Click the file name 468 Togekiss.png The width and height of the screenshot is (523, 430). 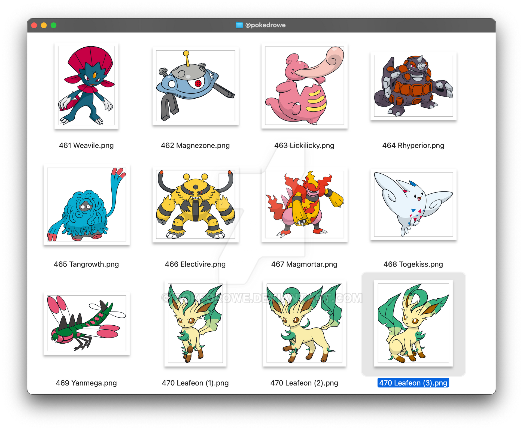click(413, 264)
